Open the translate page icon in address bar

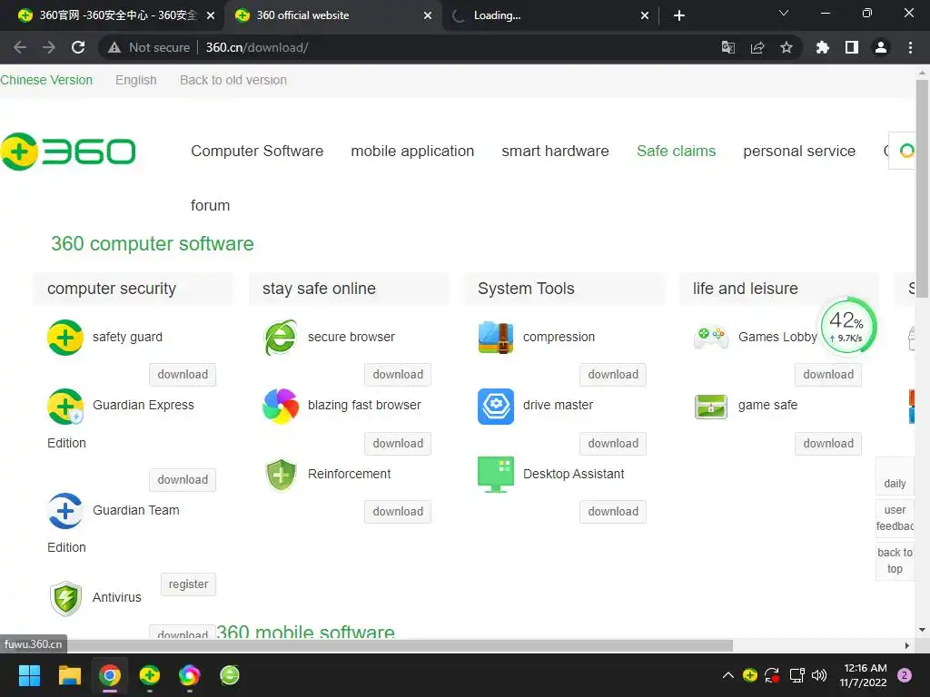pyautogui.click(x=728, y=47)
